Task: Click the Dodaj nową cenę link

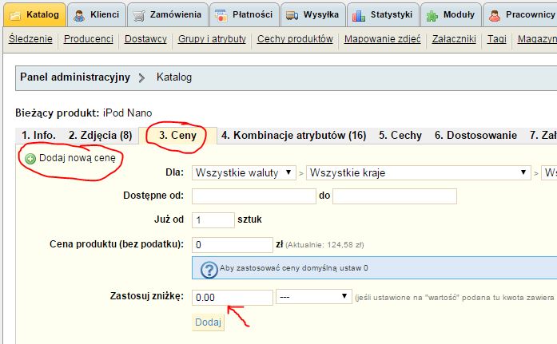Action: (x=78, y=158)
